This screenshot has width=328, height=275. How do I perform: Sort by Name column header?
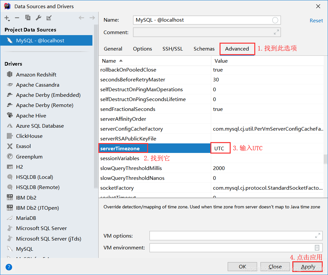click(155, 61)
